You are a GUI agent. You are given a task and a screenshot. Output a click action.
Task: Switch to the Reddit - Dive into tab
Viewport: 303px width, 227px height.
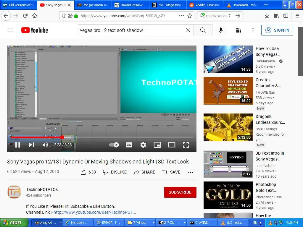205,5
